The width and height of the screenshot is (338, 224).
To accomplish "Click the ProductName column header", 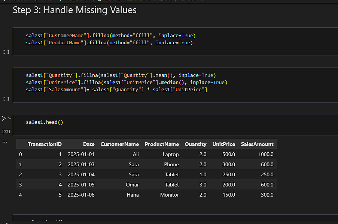I will (x=162, y=144).
